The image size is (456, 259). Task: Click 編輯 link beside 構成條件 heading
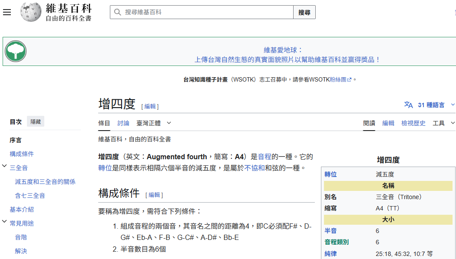[x=154, y=195]
